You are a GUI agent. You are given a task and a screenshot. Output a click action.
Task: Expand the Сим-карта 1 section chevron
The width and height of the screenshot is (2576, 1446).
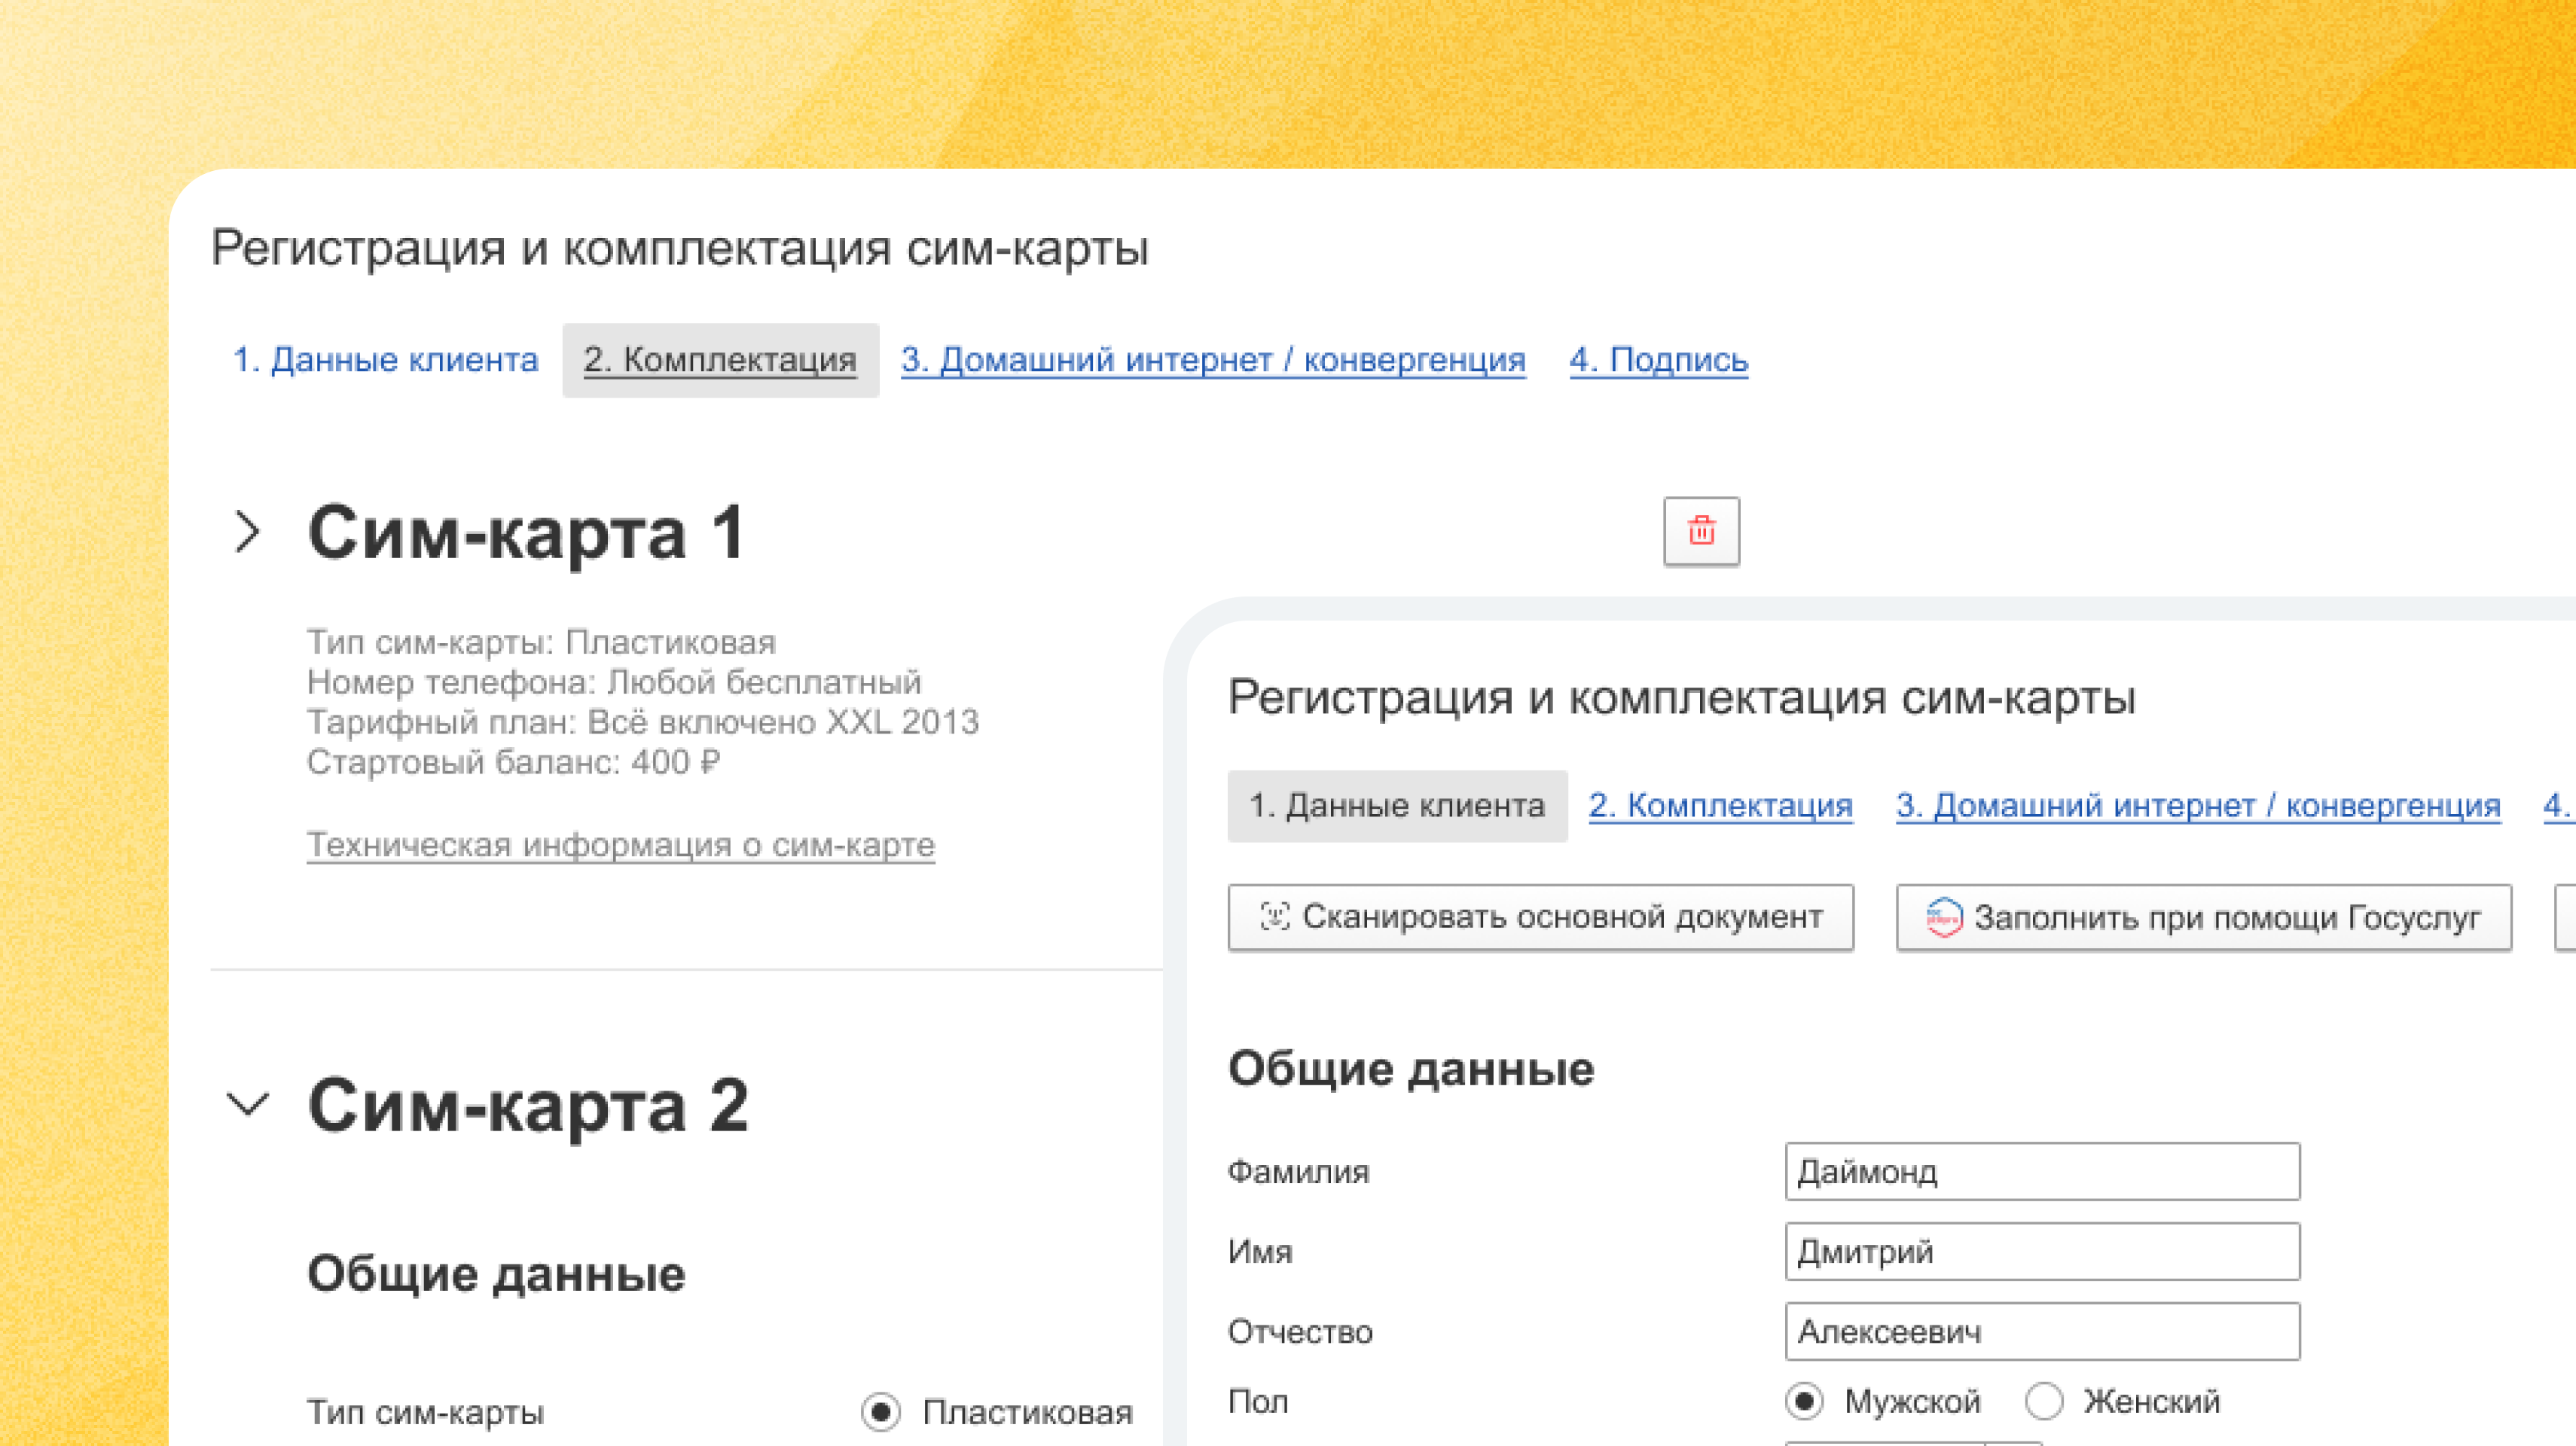(x=247, y=532)
